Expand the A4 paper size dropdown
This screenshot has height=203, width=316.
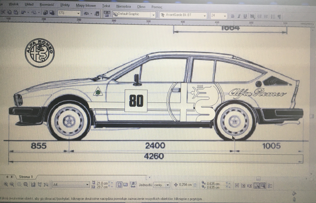pos(87,185)
